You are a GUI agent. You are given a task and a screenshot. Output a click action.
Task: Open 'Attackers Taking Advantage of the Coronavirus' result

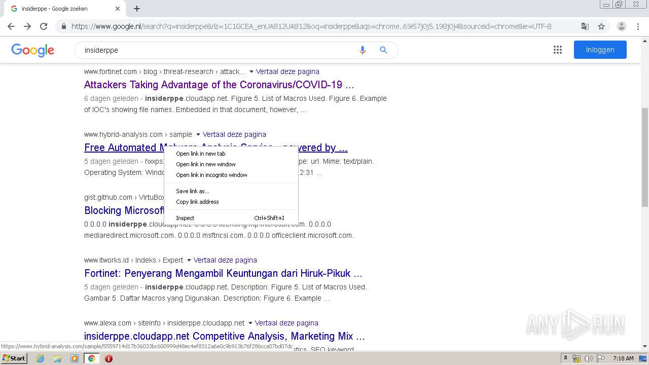219,85
